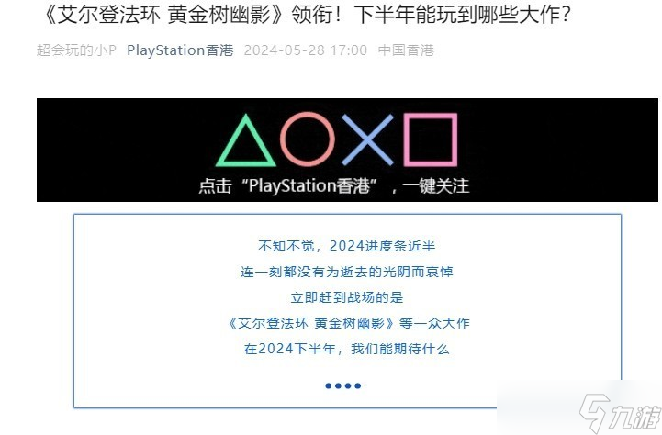The height and width of the screenshot is (435, 662).
Task: Click the last blue dot indicator
Action: tap(357, 385)
